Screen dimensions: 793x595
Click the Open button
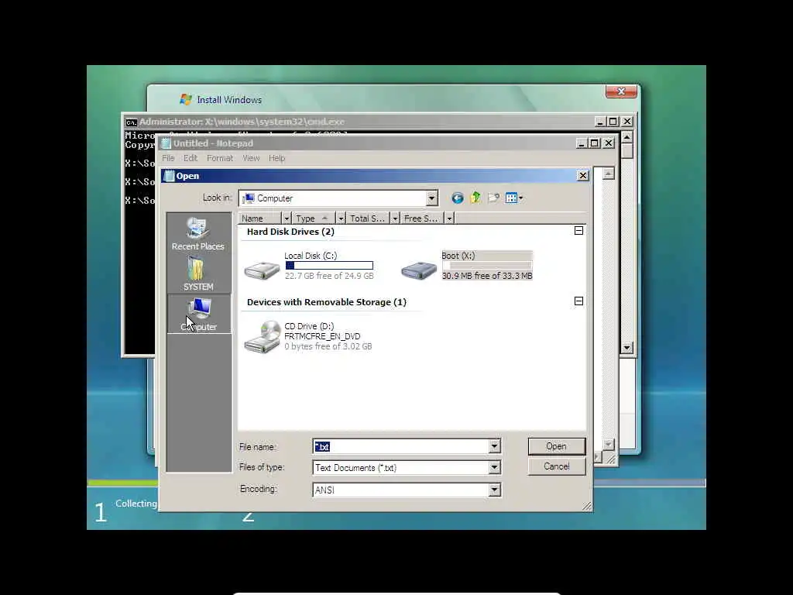click(x=556, y=446)
